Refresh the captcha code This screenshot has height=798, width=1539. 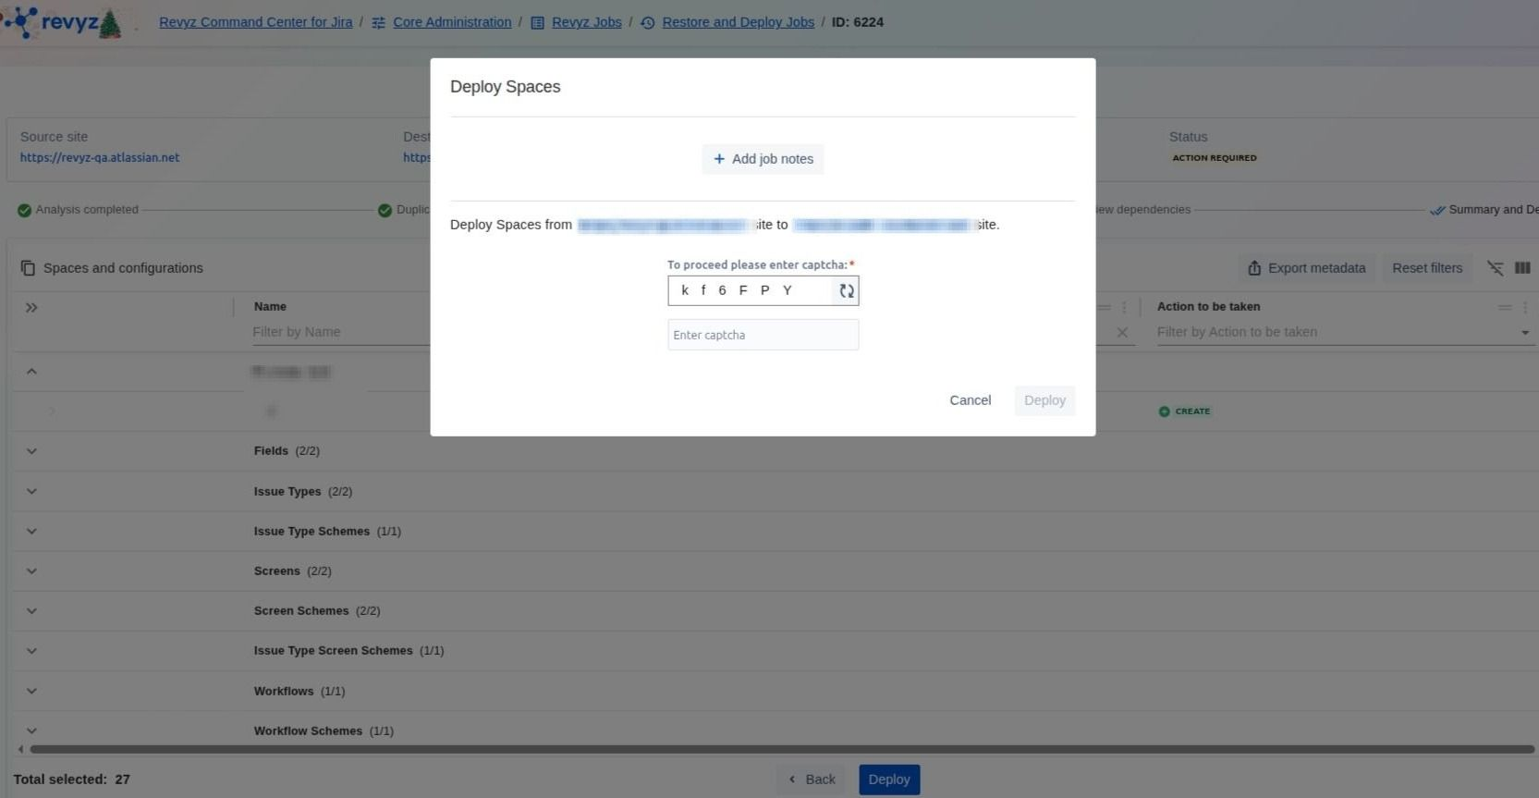pyautogui.click(x=846, y=291)
